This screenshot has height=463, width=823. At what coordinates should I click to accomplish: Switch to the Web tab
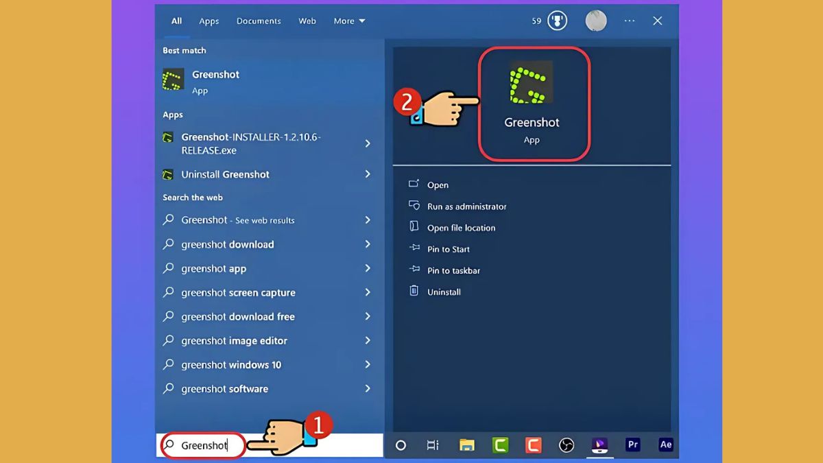coord(307,21)
